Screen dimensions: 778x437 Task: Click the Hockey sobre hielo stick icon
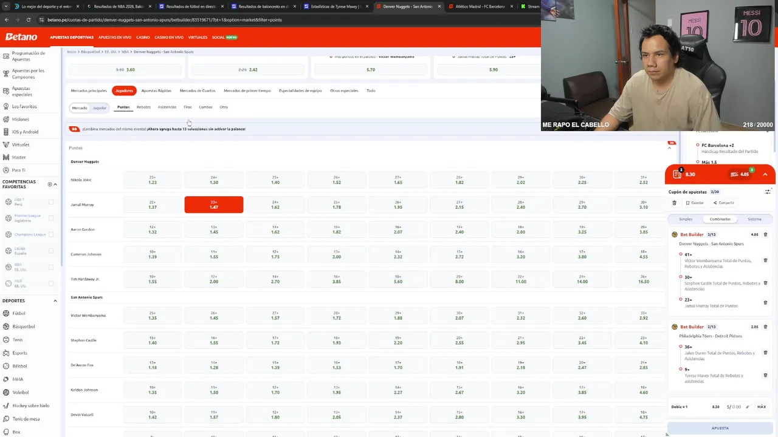coord(6,405)
